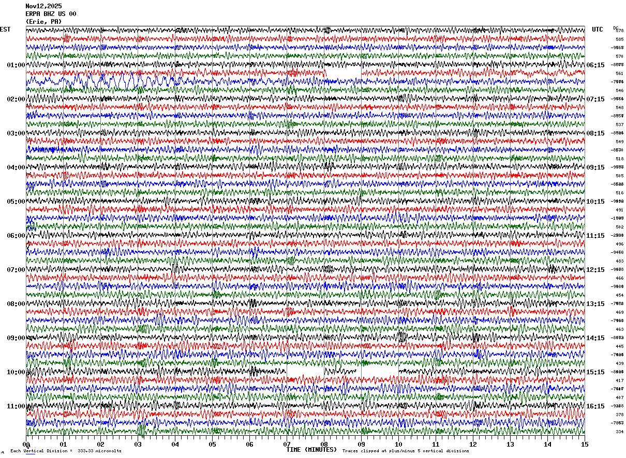Click DC offset value 518
Screen dimensions: 626x458
[619, 159]
